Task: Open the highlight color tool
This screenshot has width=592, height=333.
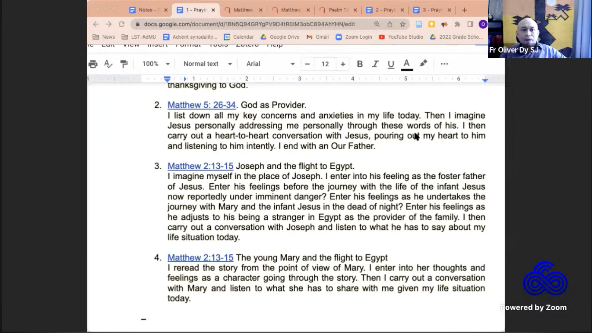Action: [x=423, y=64]
